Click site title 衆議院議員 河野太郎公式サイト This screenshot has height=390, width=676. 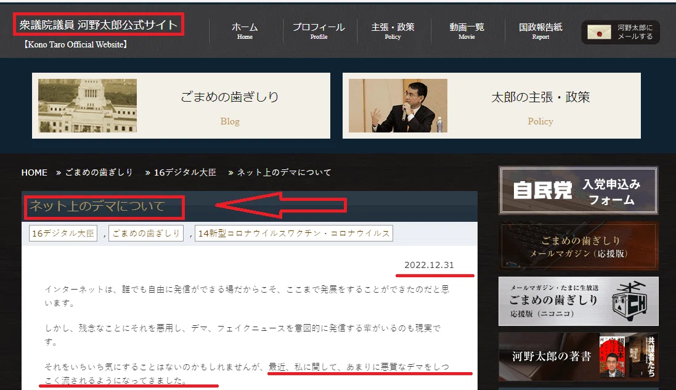(x=99, y=25)
